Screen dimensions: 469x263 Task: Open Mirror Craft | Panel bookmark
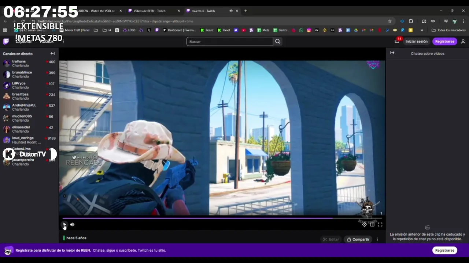[x=75, y=30]
